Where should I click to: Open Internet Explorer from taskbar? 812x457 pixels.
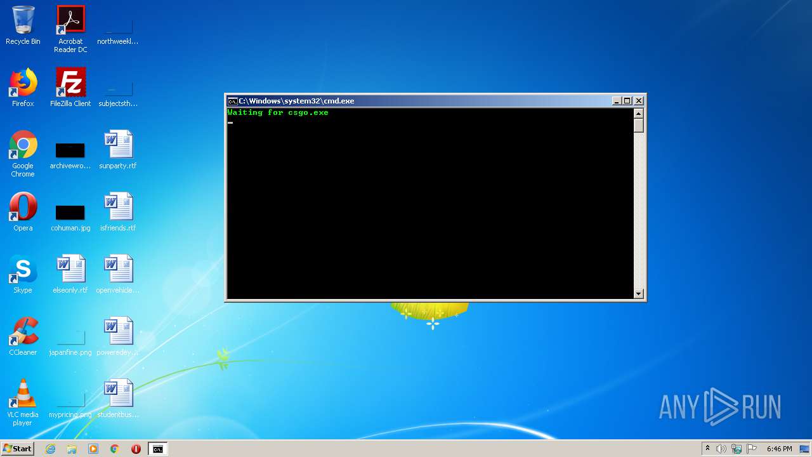(x=51, y=449)
